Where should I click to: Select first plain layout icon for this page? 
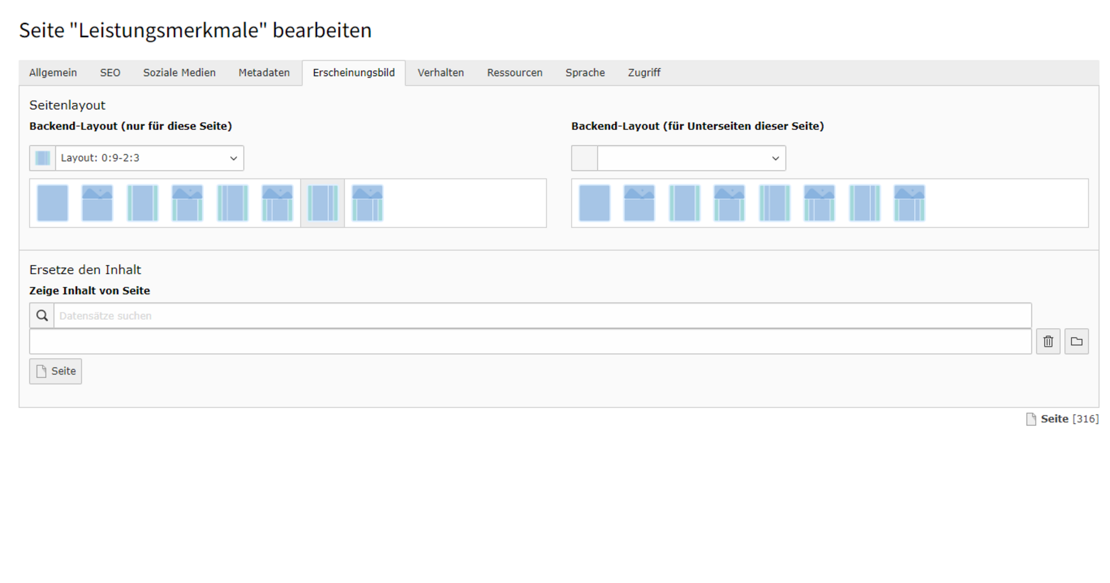[x=53, y=203]
